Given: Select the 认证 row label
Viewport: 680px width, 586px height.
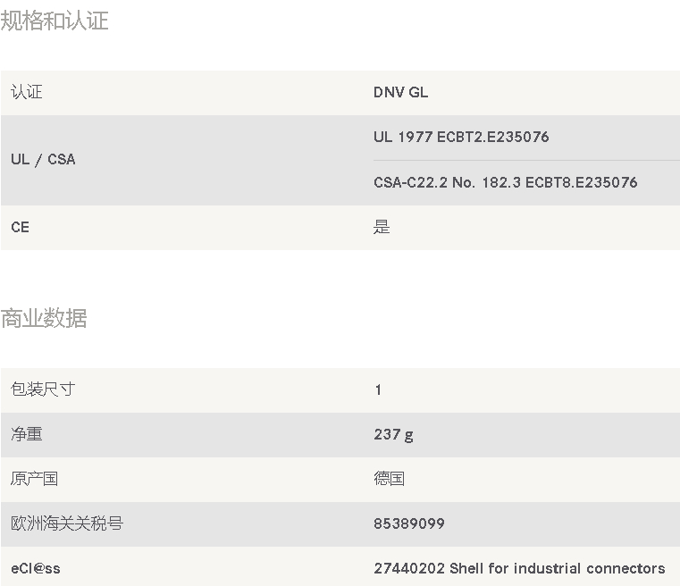Looking at the screenshot, I should click(27, 92).
